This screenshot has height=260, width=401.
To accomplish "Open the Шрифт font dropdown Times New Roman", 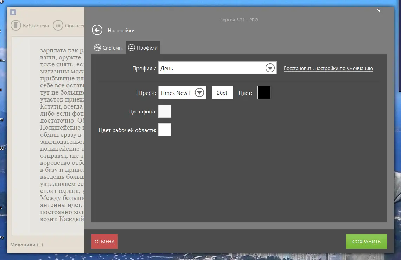I will click(182, 93).
